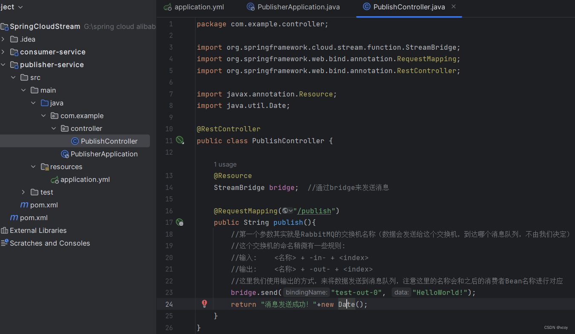Click the application.yml Spring icon in tree

pos(55,179)
